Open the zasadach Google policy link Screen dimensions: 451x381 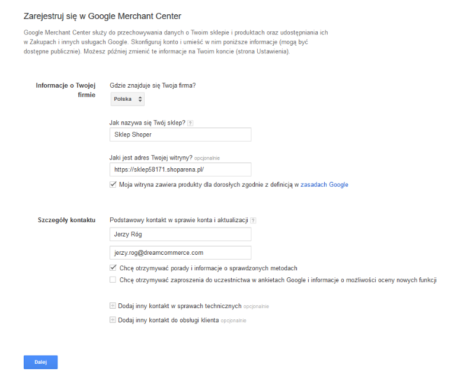tap(324, 185)
